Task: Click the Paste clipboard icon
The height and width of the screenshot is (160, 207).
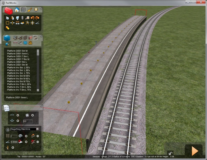Action: coord(13,18)
